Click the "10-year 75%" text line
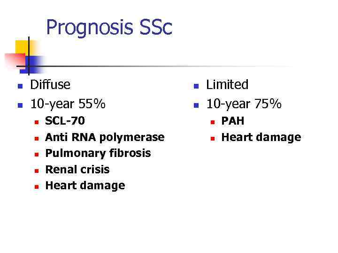The width and height of the screenshot is (338, 253). [244, 103]
